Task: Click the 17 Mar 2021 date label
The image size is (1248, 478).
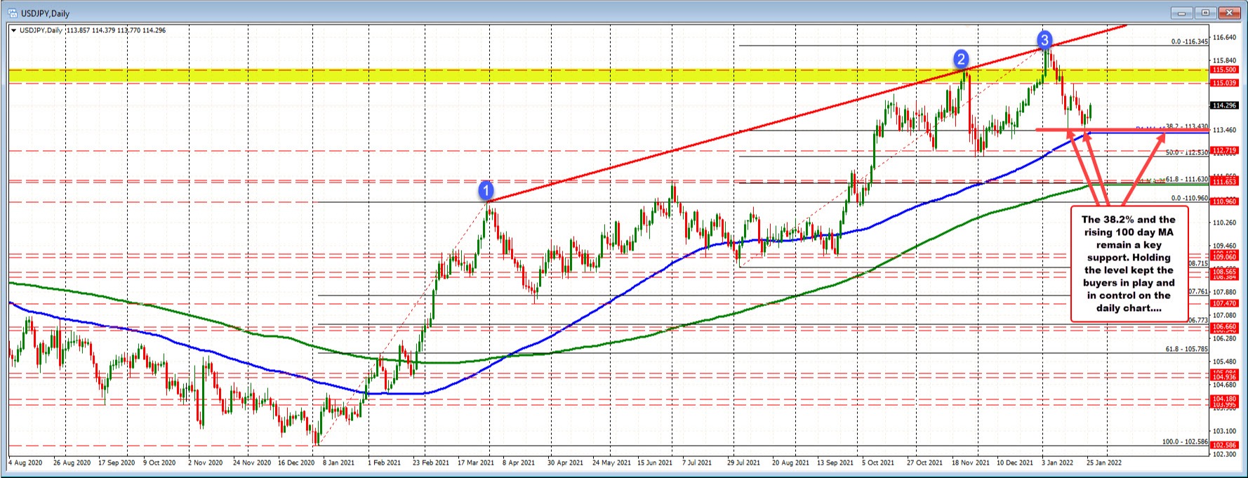Action: point(475,463)
